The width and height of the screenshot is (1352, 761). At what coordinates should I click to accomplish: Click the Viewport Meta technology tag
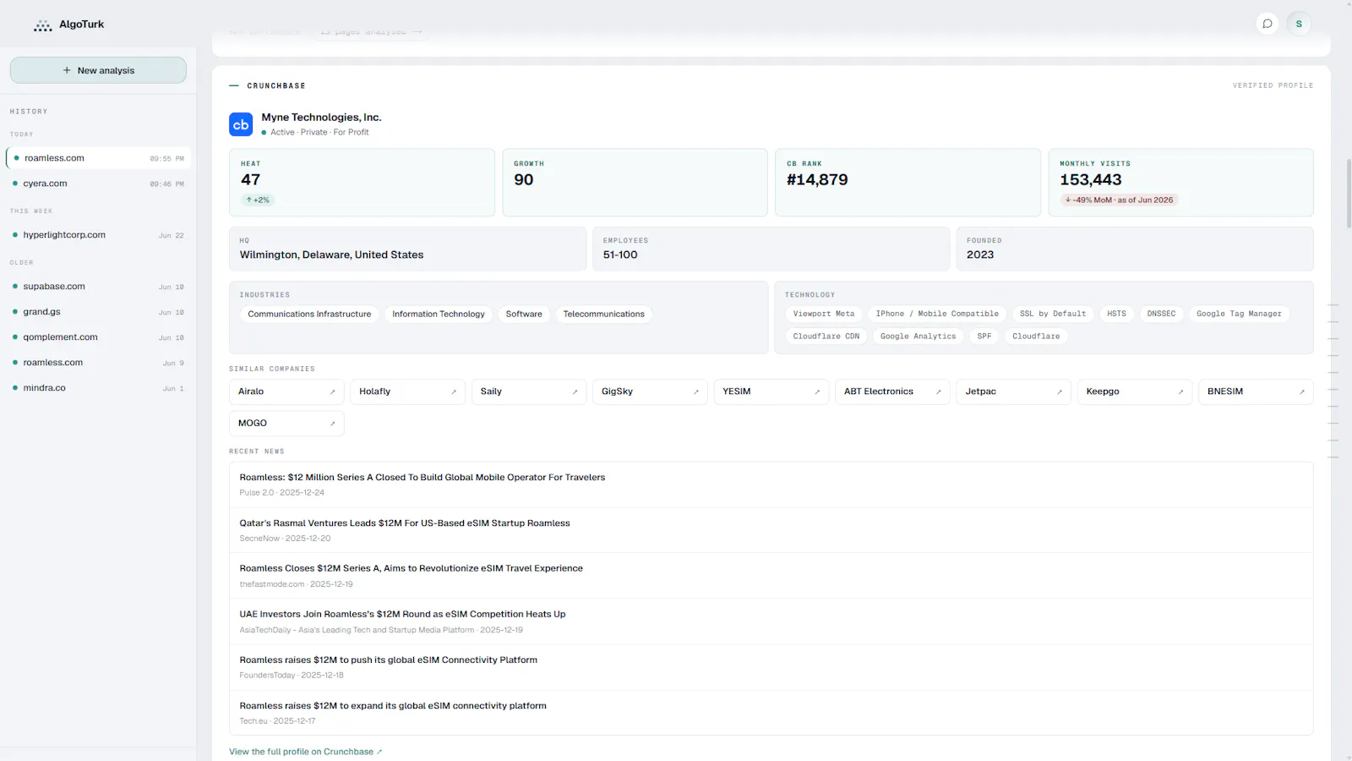(x=824, y=314)
